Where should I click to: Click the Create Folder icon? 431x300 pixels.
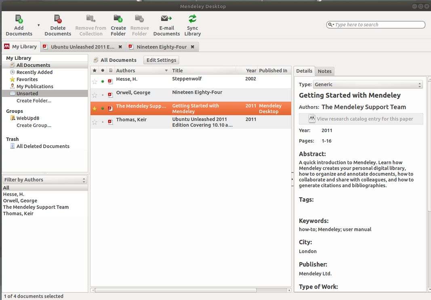(x=118, y=19)
